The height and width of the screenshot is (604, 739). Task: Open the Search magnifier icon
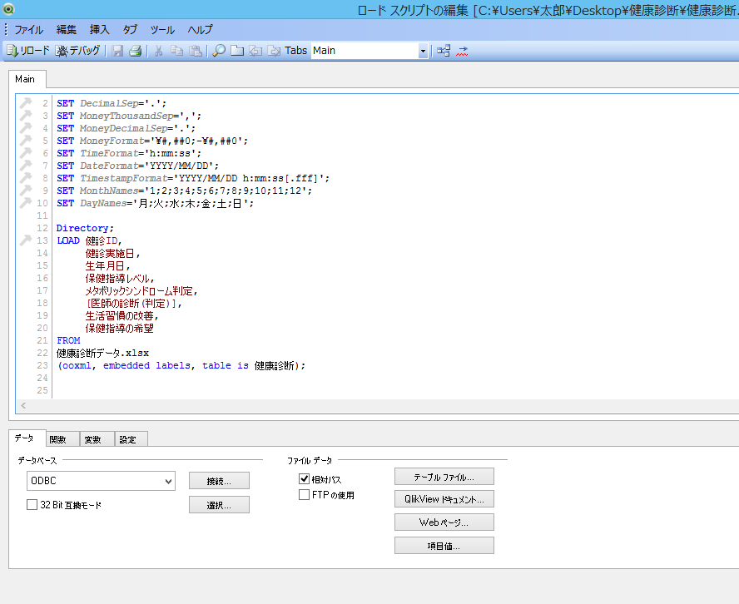[x=219, y=51]
